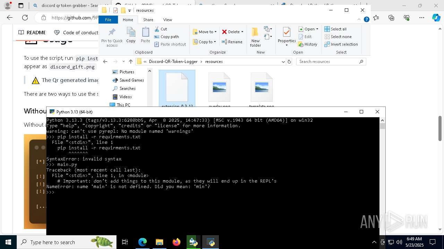Open Customize Quick Access Toolbar arrow
The height and width of the screenshot is (249, 444).
pyautogui.click(x=129, y=11)
